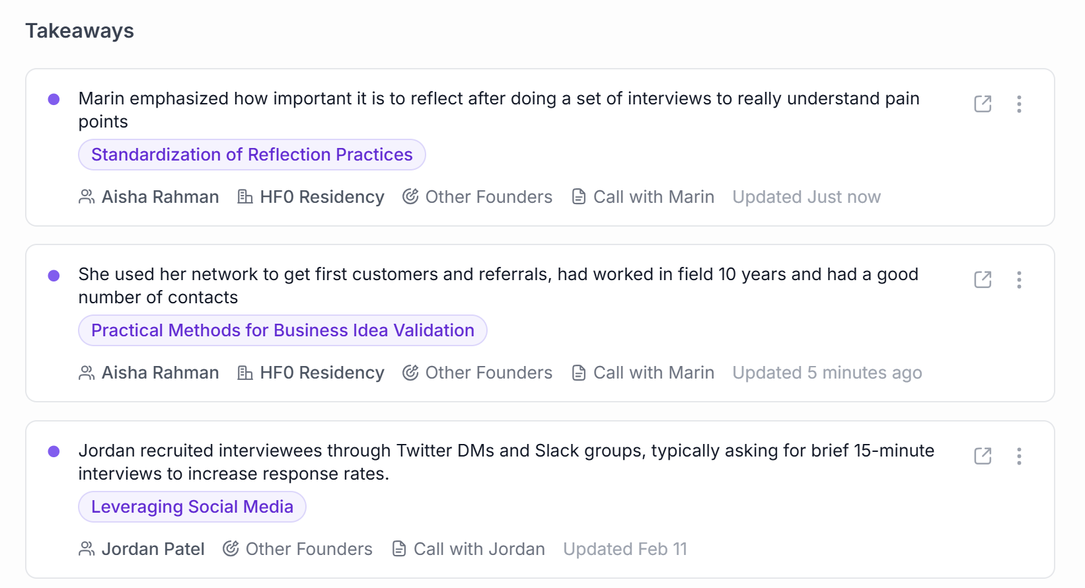Image resolution: width=1085 pixels, height=588 pixels.
Task: Select Practical Methods for Business Idea Validation tag
Action: tap(282, 330)
